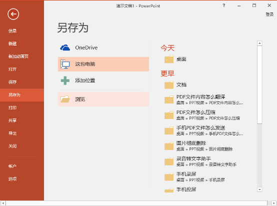This screenshot has height=206, width=277.
Task: Click folder icon beside 录音转文字助手
Action: [x=169, y=161]
